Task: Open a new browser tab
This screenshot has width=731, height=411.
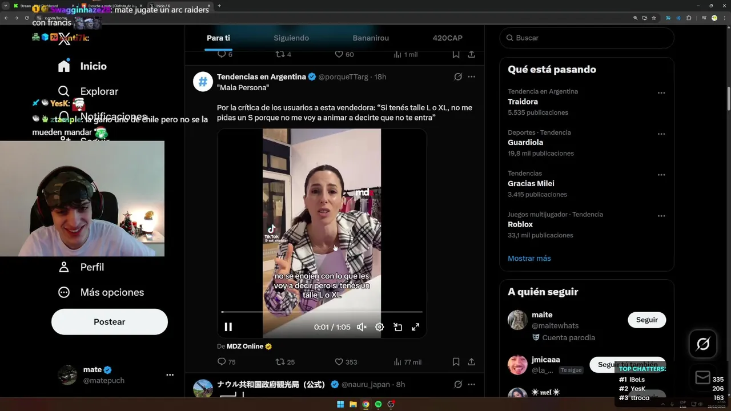Action: [x=219, y=6]
